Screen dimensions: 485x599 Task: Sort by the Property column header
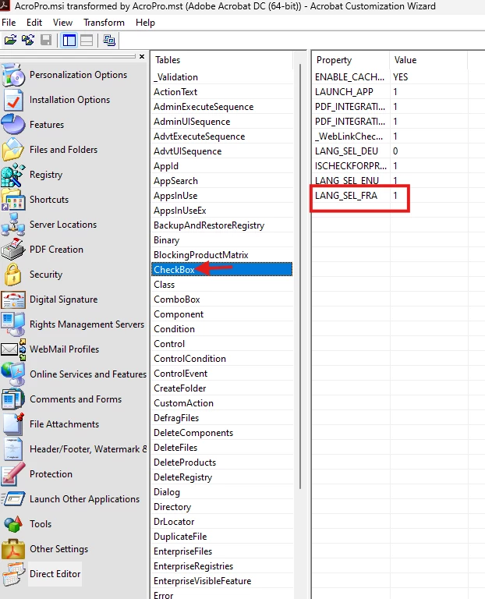pos(351,60)
